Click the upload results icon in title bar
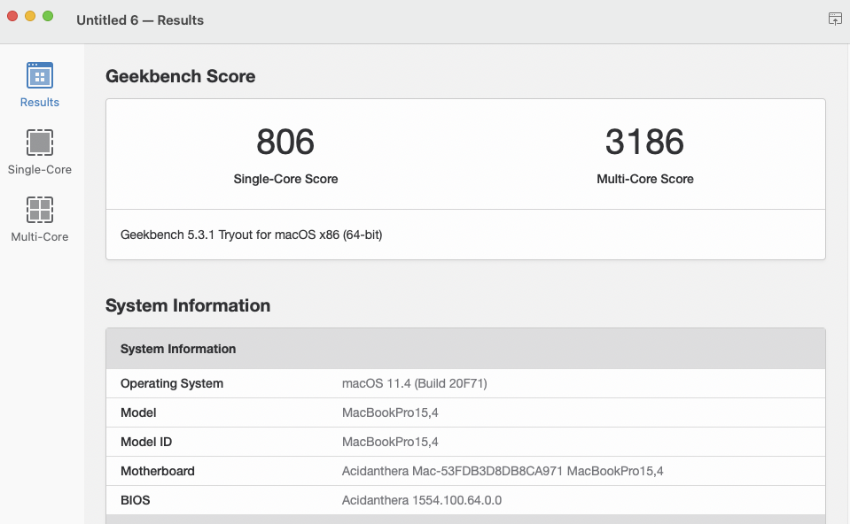This screenshot has height=524, width=850. [x=835, y=19]
